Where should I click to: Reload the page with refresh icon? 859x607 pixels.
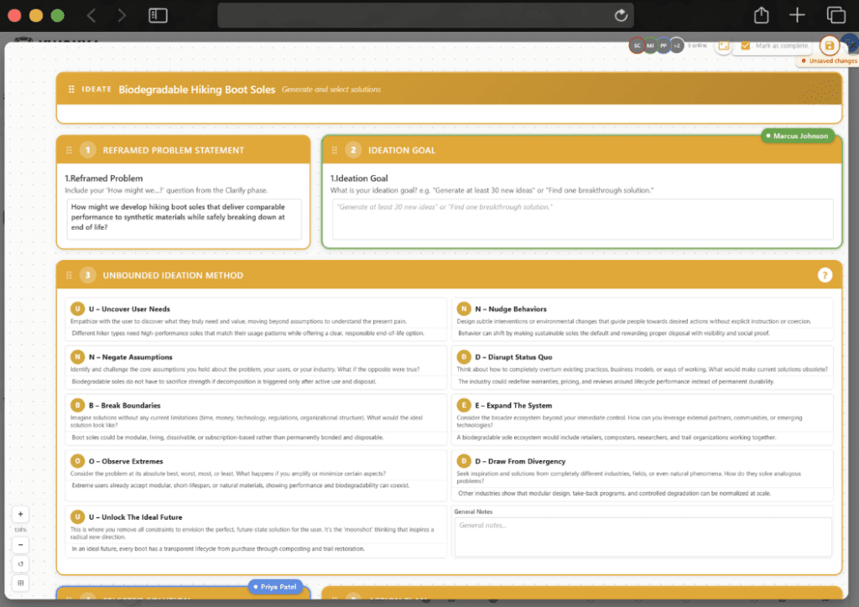620,15
